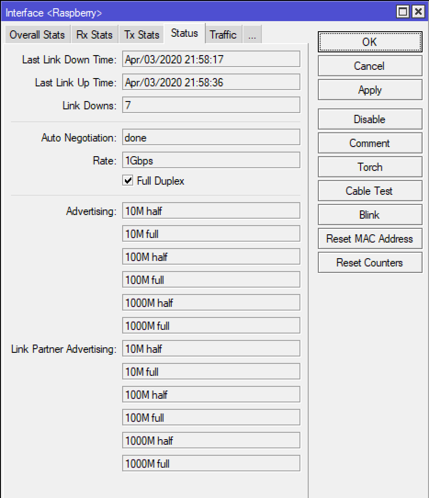Click the Advertising 100M full field
Screen dimensions: 429x498
point(211,279)
